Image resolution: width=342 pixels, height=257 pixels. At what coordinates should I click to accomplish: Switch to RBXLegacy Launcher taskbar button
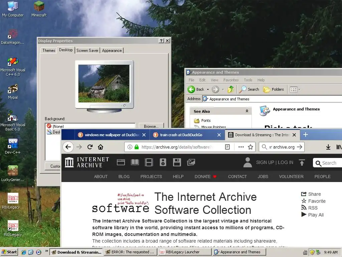tap(184, 252)
